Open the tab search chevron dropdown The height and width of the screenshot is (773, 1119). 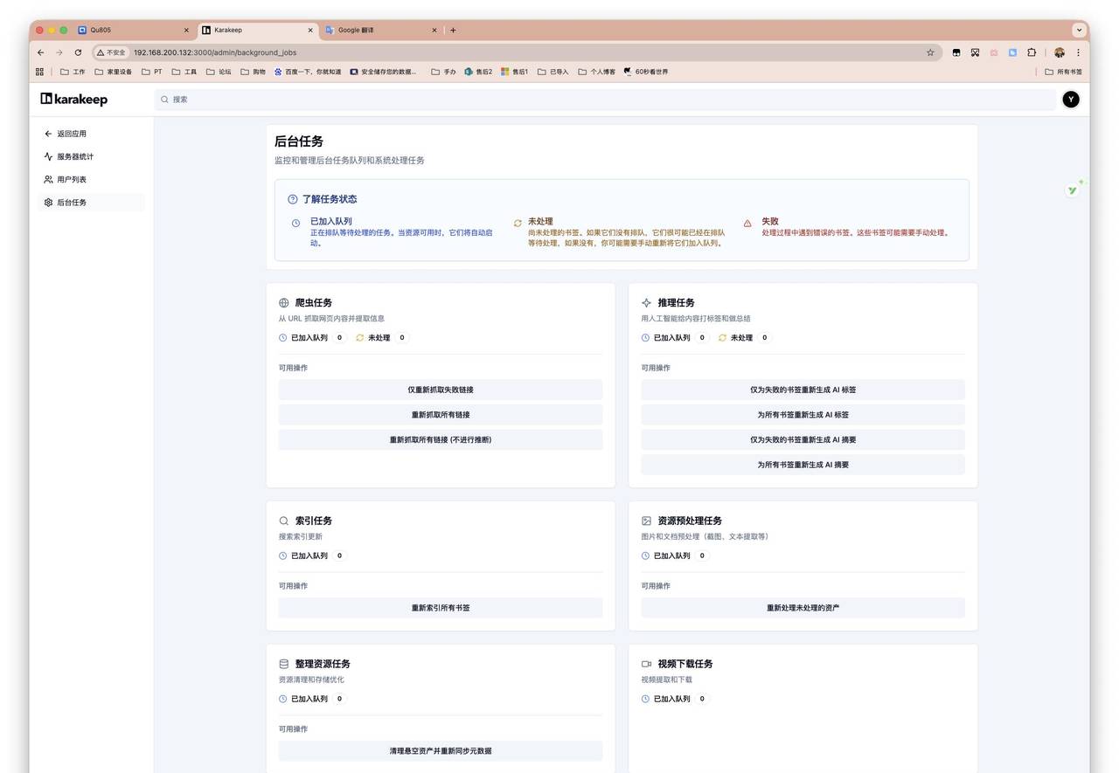point(1080,30)
